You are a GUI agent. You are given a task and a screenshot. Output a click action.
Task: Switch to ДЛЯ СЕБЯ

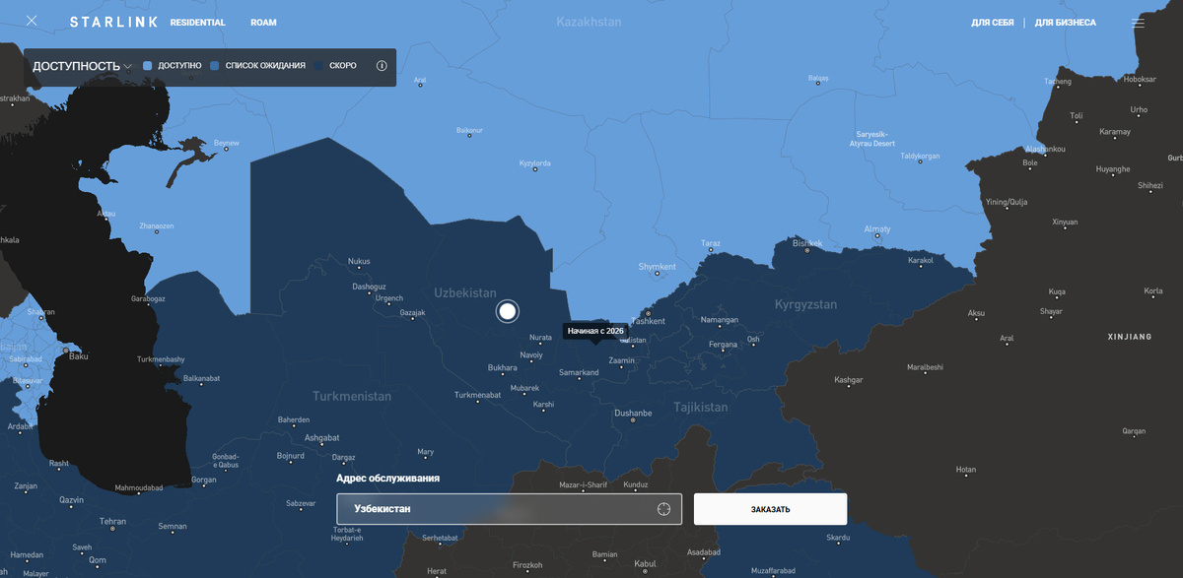(992, 23)
